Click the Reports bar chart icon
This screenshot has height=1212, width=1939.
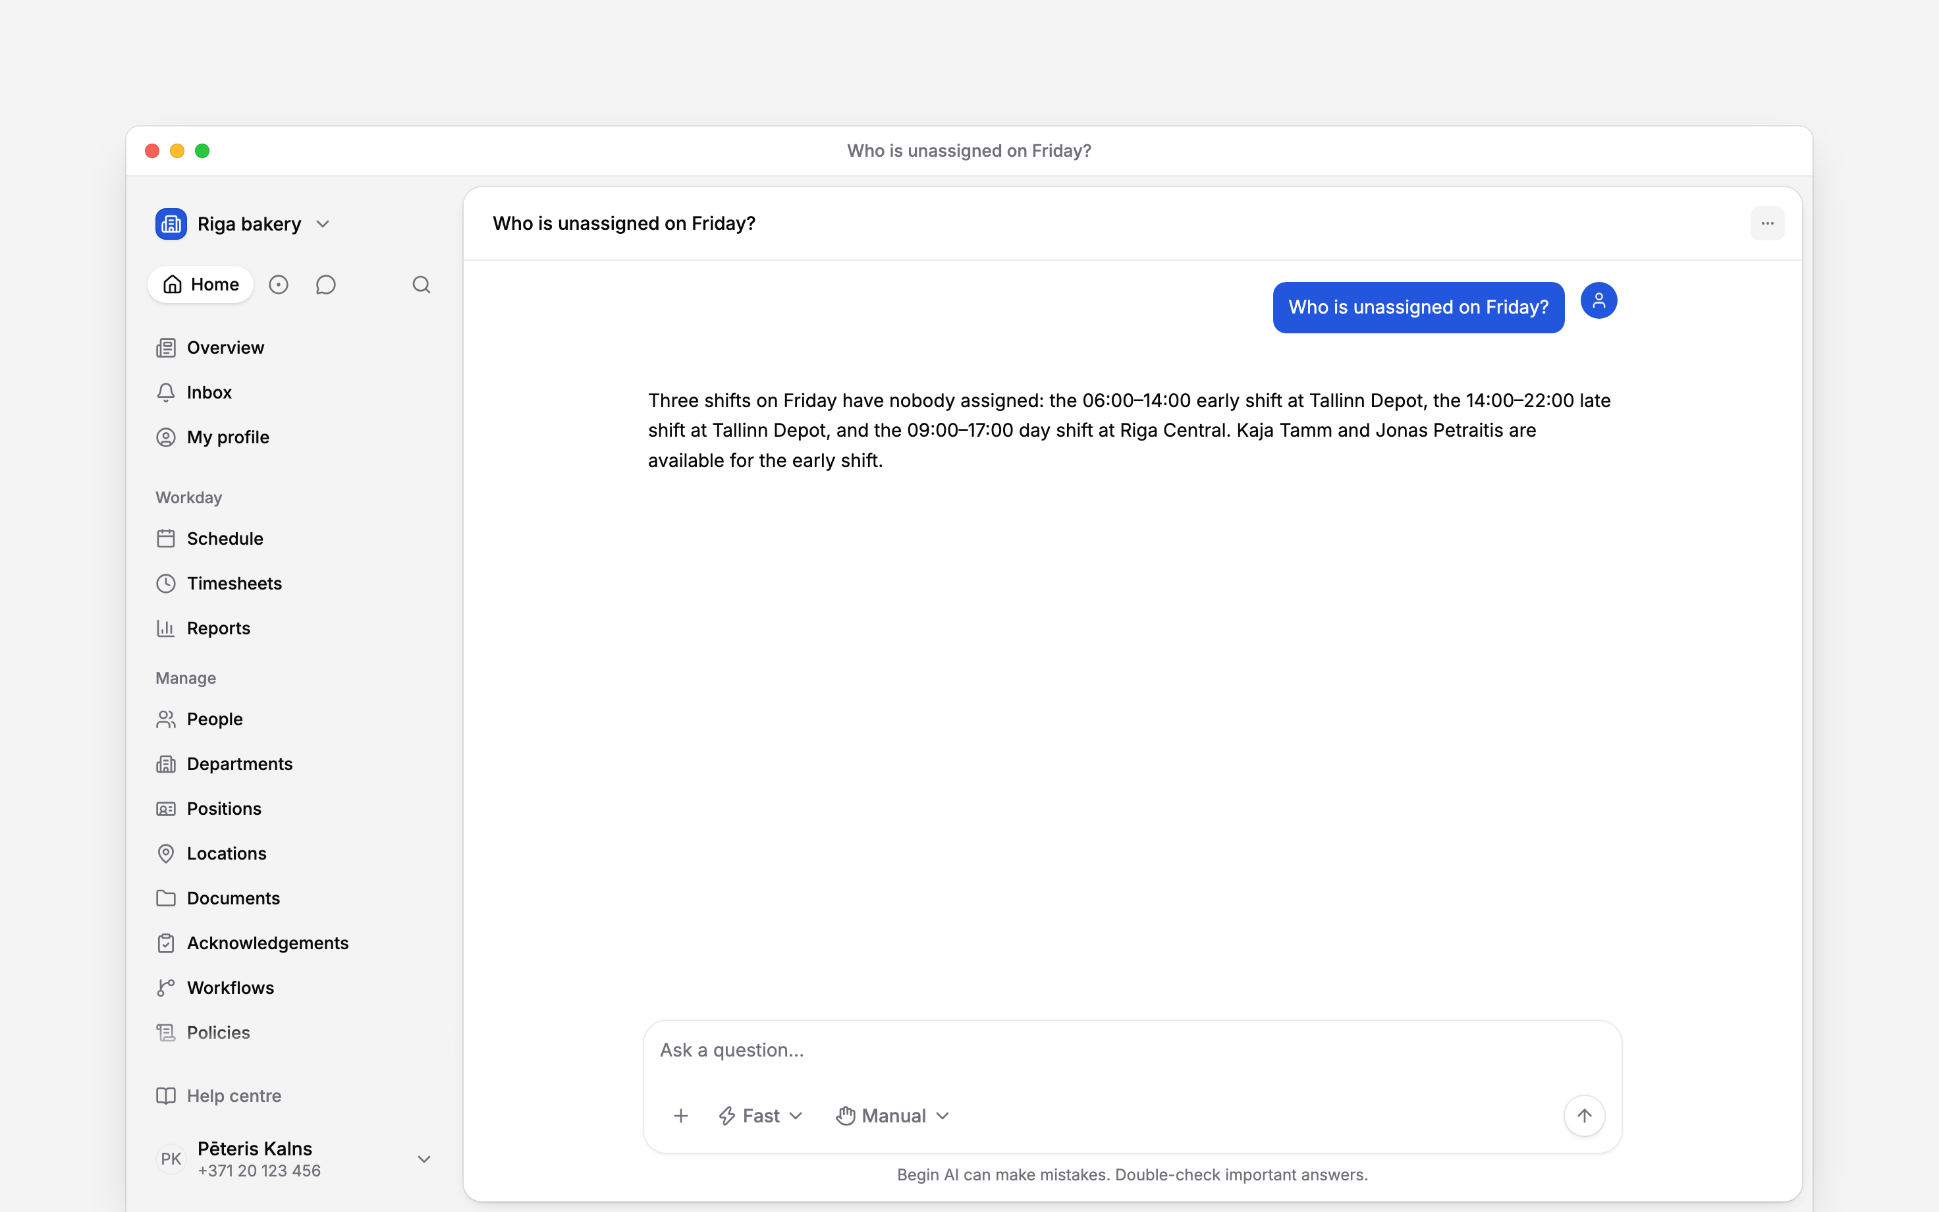coord(166,628)
